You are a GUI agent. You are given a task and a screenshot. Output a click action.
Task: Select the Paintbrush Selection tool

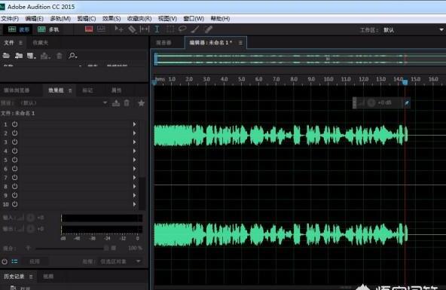tap(195, 29)
